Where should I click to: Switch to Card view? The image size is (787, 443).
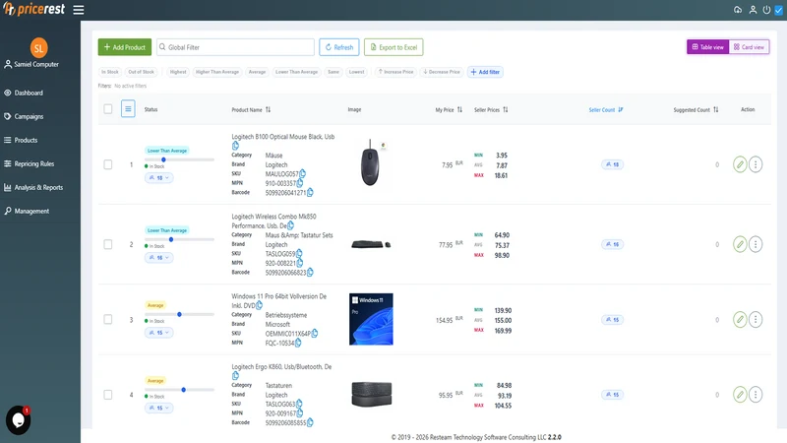[749, 46]
